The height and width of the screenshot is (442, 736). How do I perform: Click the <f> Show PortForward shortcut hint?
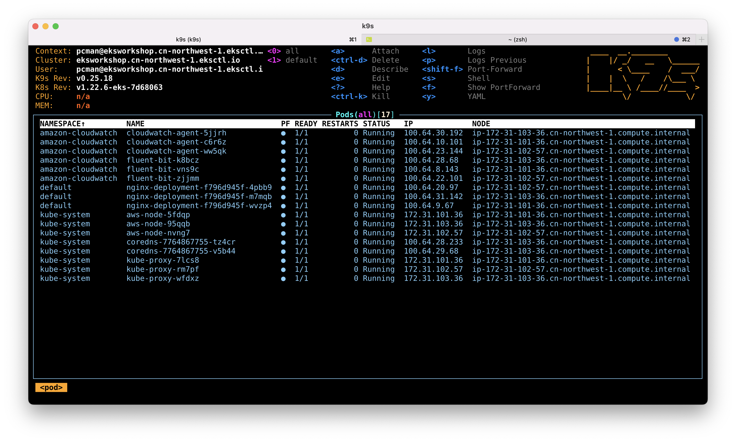tap(481, 87)
